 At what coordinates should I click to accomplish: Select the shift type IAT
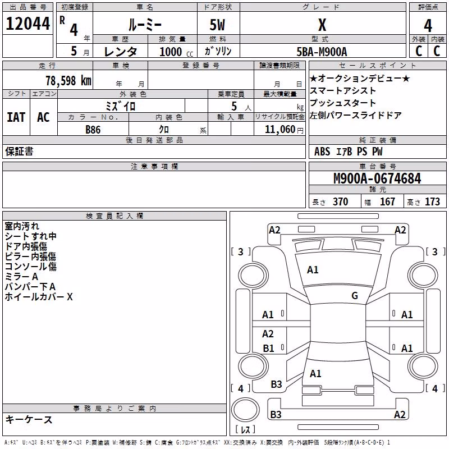[x=16, y=117]
